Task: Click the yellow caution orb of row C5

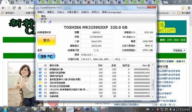Action: 40,83
